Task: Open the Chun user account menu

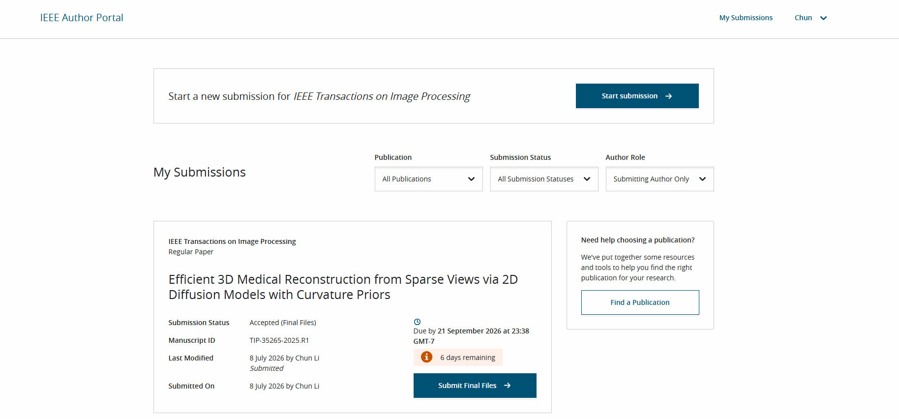Action: pos(810,18)
